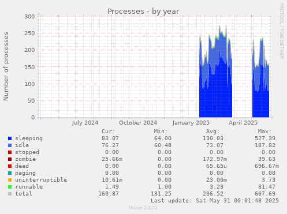Click the 'dead' legend label
287x214 pixels.
tap(22, 166)
